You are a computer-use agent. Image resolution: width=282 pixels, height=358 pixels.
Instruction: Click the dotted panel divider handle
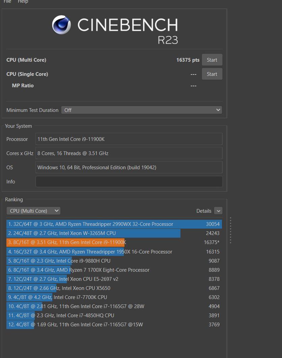[230, 230]
